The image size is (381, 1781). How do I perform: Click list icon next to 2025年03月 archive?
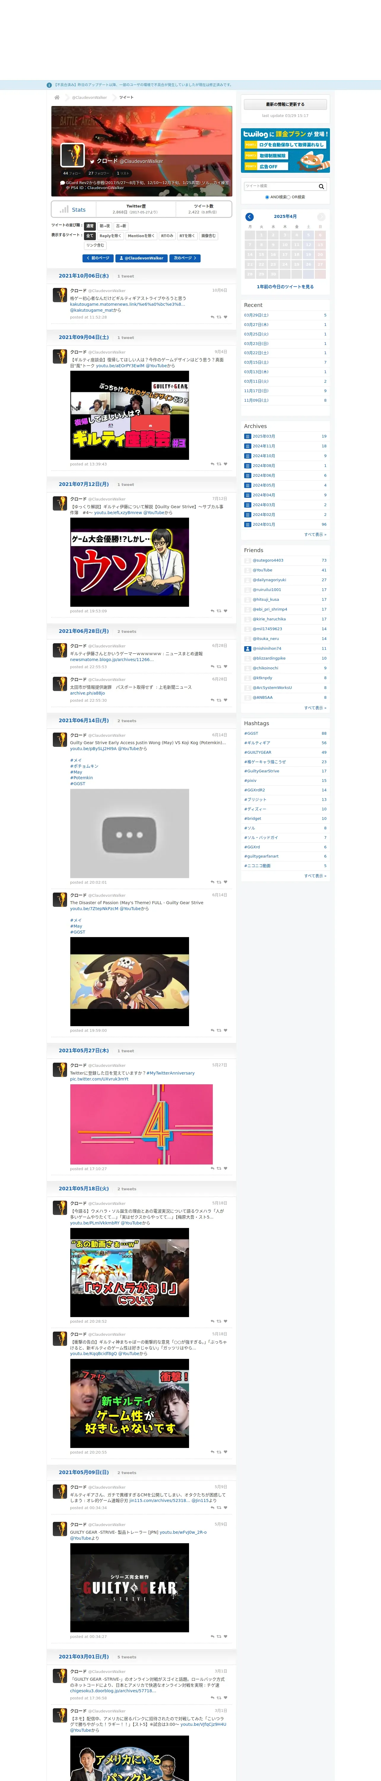[247, 436]
